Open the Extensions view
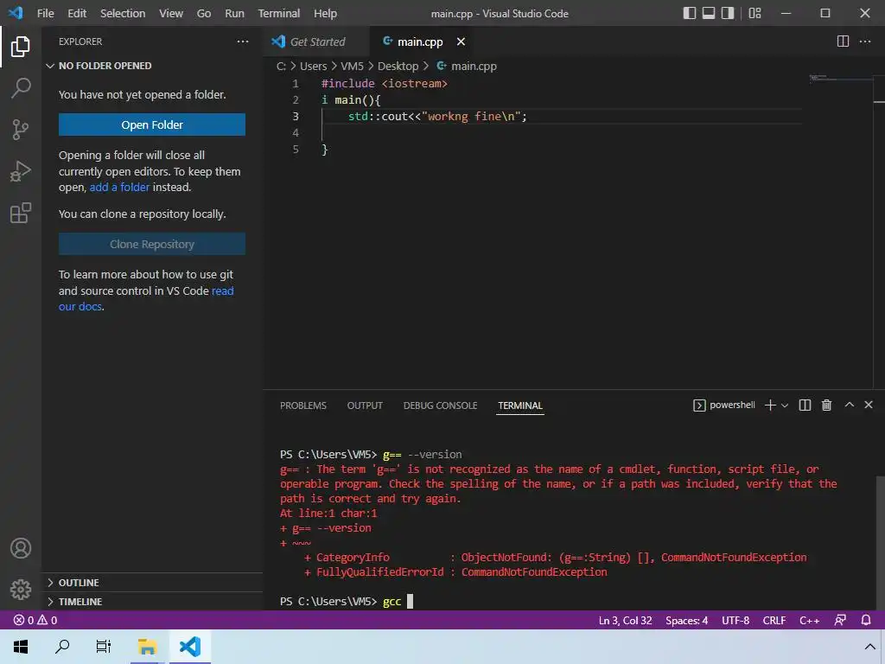885x664 pixels. pyautogui.click(x=21, y=213)
